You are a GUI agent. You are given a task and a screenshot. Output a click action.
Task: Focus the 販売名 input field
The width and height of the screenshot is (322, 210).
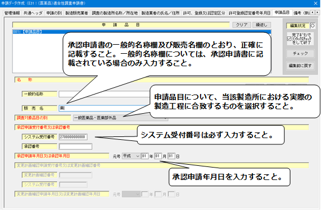tap(105, 108)
